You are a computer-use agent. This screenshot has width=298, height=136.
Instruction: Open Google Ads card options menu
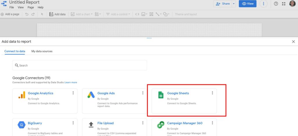pyautogui.click(x=143, y=93)
